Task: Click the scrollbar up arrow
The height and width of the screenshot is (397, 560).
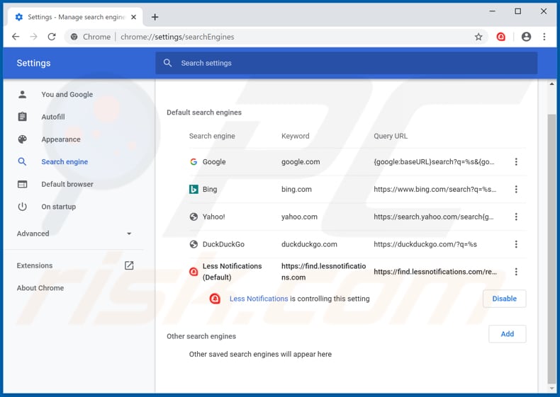Action: click(x=551, y=84)
